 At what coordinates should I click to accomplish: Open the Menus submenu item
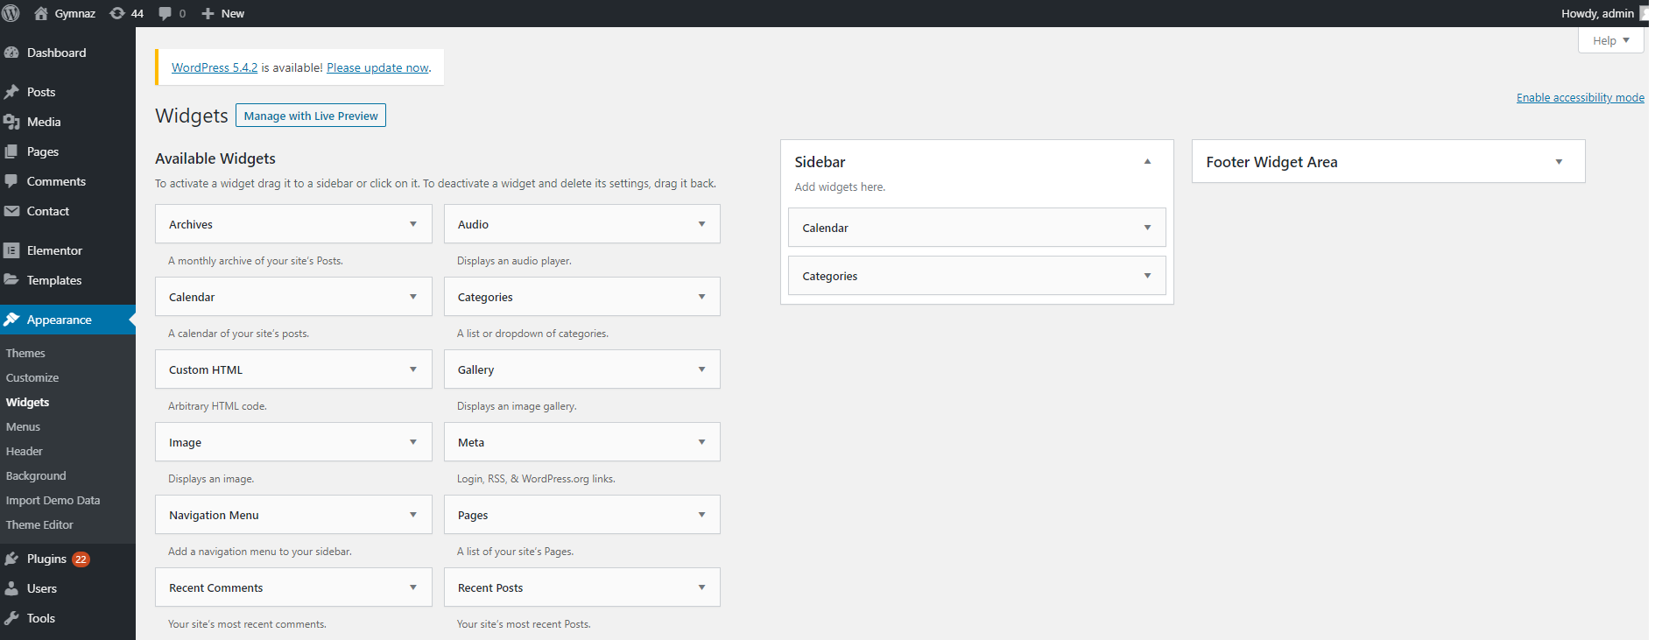coord(23,426)
